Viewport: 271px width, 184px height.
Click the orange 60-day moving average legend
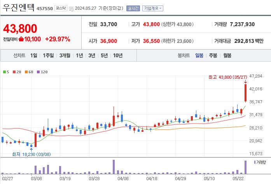click(29, 72)
